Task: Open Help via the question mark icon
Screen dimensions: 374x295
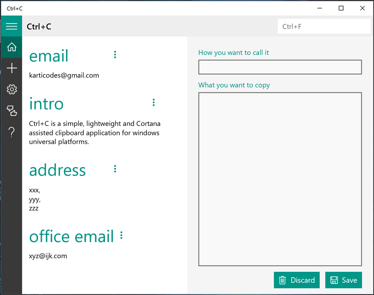Action: (x=11, y=132)
